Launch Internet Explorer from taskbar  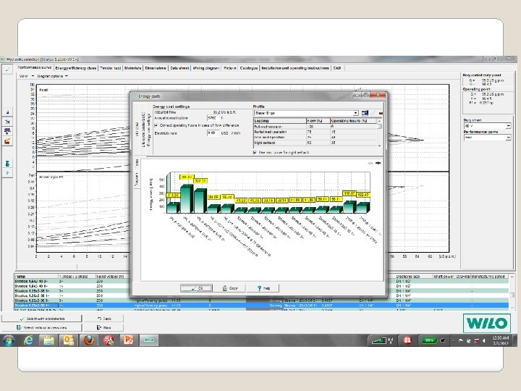tap(28, 340)
